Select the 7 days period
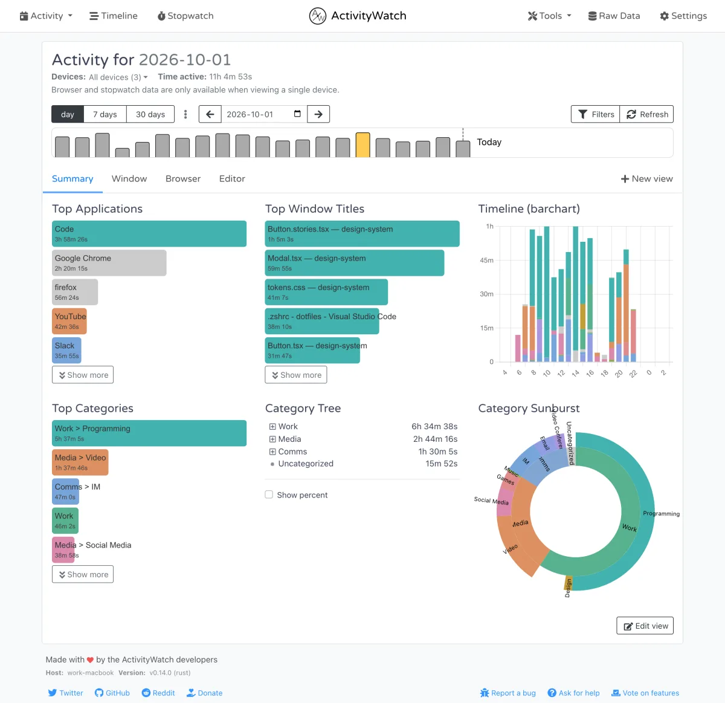This screenshot has height=703, width=725. [105, 114]
